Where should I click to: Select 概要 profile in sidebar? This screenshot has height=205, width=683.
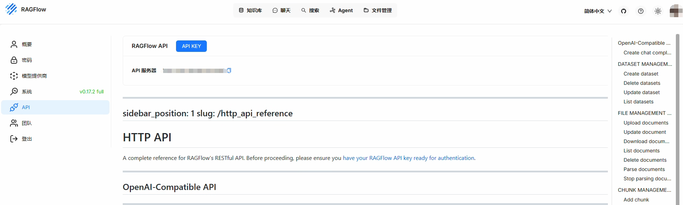point(55,44)
